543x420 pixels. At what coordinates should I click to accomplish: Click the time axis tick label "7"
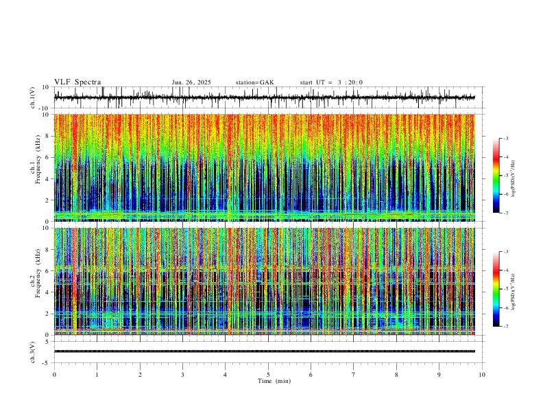coord(354,375)
